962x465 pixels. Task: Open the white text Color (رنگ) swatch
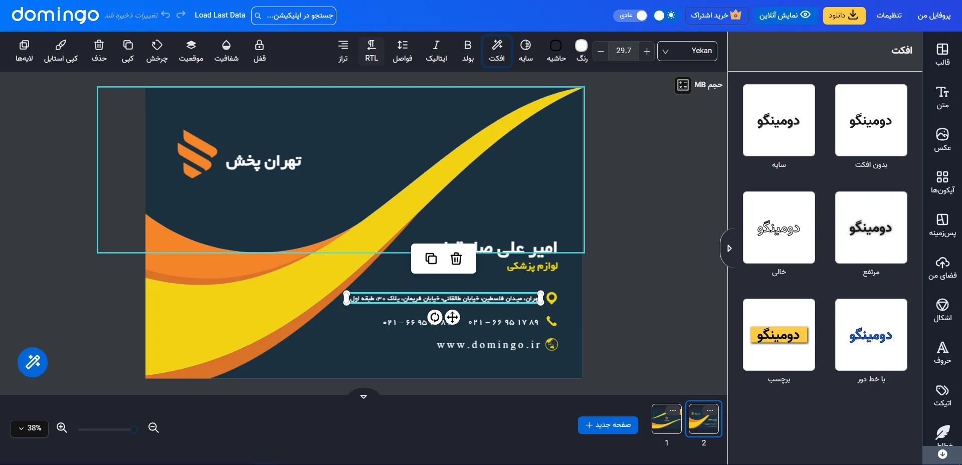pos(582,46)
